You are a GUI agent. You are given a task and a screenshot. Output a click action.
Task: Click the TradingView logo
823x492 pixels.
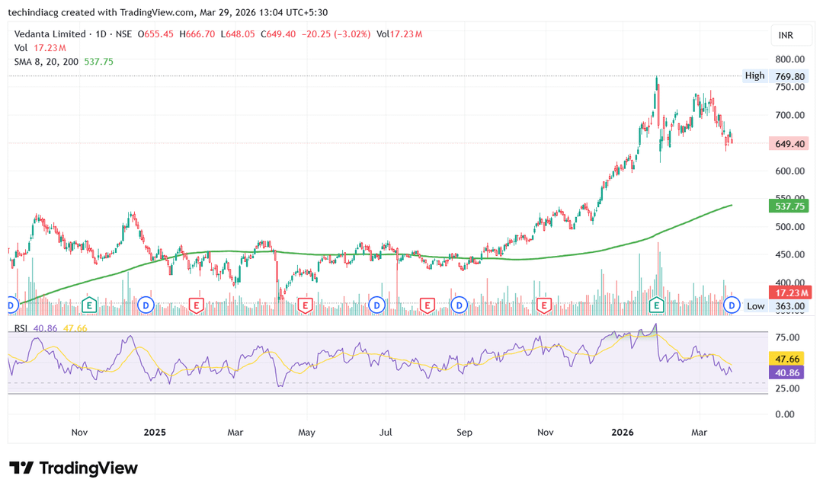pos(73,468)
